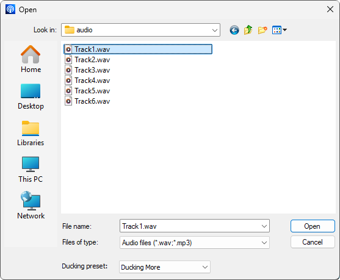The height and width of the screenshot is (280, 340).
Task: Click the app icon in title bar
Action: click(x=10, y=9)
